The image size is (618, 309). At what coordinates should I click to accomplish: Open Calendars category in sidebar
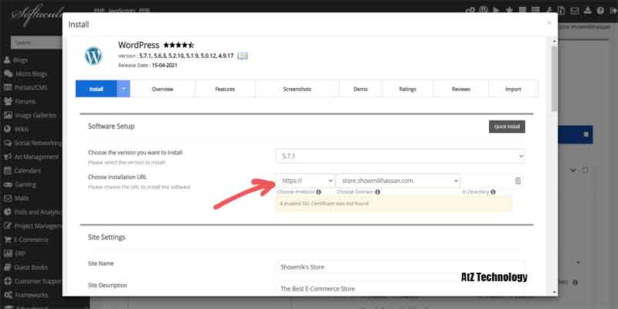point(22,171)
